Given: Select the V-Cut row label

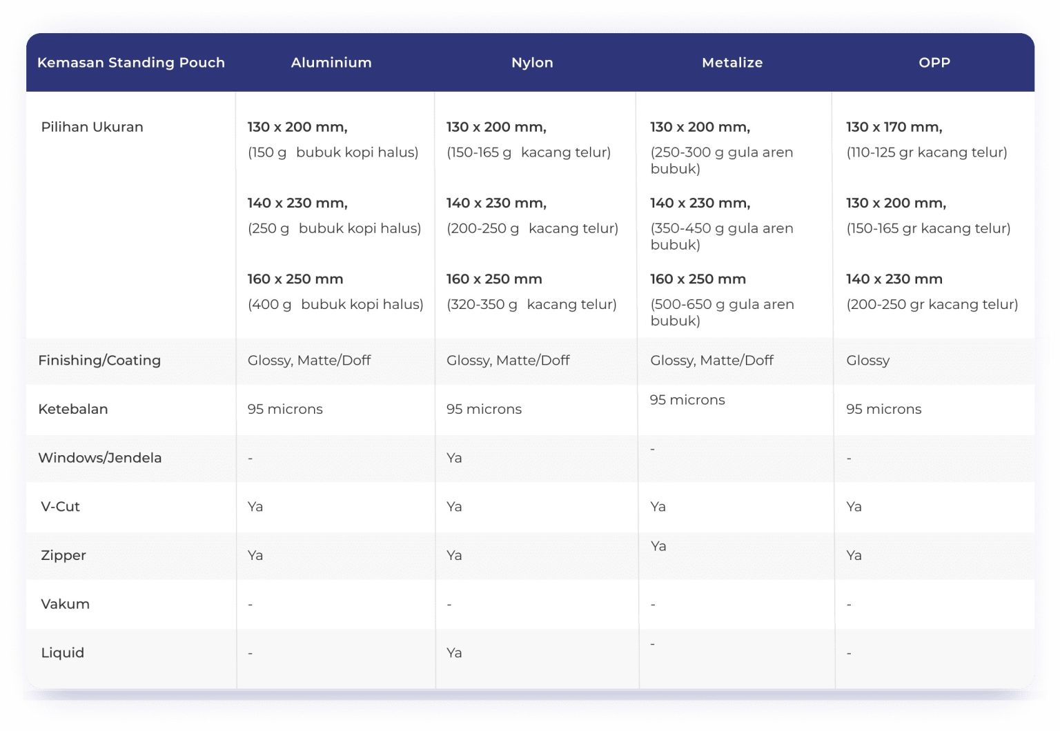Looking at the screenshot, I should (61, 506).
